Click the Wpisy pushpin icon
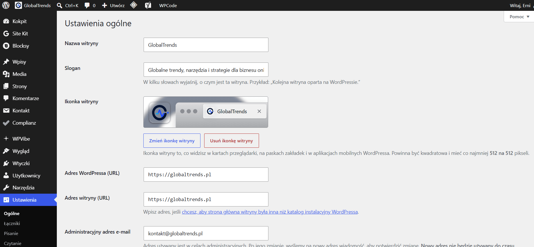Image resolution: width=534 pixels, height=247 pixels. (x=6, y=62)
